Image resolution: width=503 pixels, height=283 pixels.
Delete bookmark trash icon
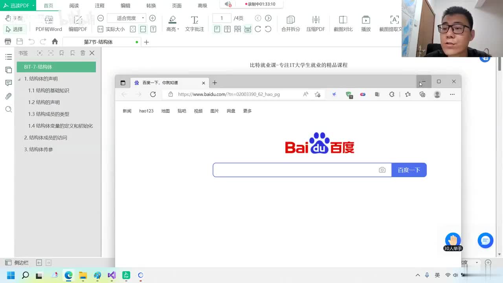coord(83,53)
